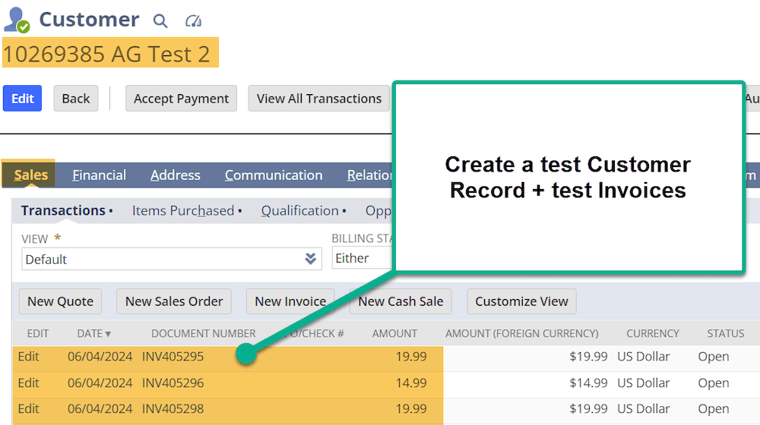Click the $14.99 foreign currency amount

tap(588, 383)
